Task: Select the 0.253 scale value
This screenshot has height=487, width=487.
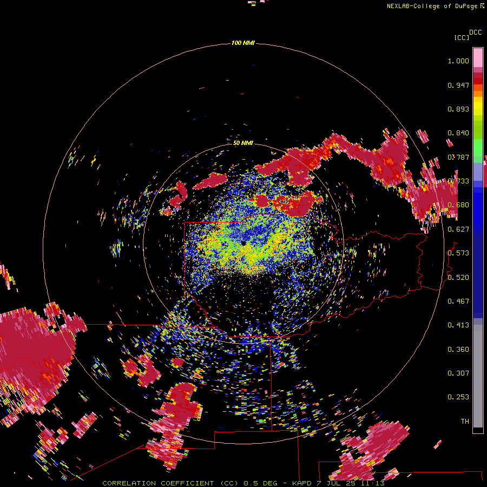Action: click(x=458, y=397)
